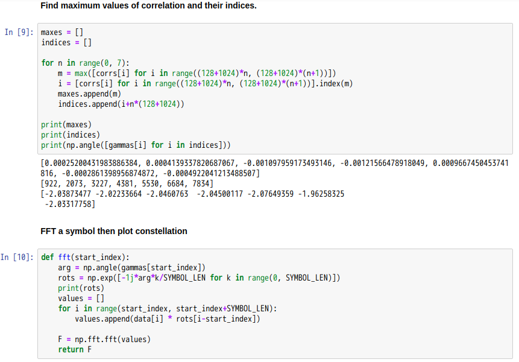
Task: Click the 'maxes = []' code line
Action: [62, 32]
